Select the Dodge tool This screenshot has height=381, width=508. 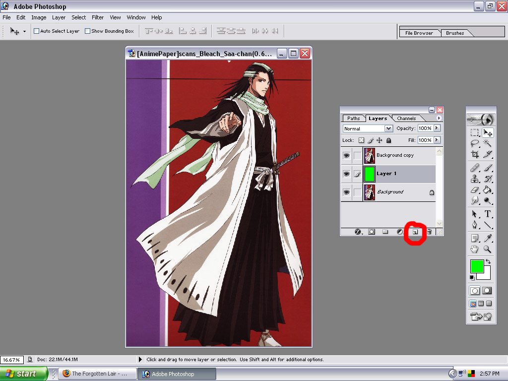(x=487, y=200)
